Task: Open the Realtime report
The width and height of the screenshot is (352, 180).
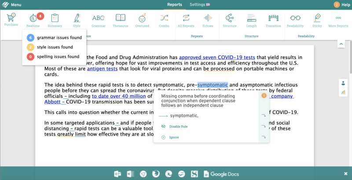Action: pyautogui.click(x=33, y=20)
